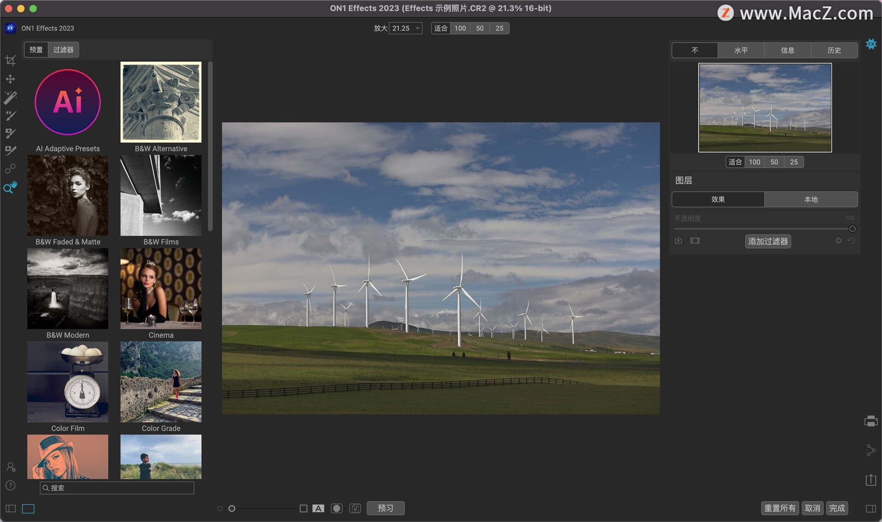Toggle the show mask circle icon
Image resolution: width=882 pixels, height=522 pixels.
(337, 508)
